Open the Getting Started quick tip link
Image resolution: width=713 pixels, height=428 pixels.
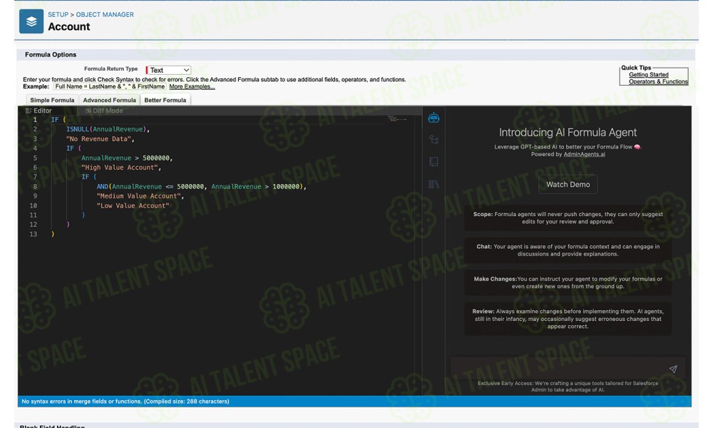(648, 75)
